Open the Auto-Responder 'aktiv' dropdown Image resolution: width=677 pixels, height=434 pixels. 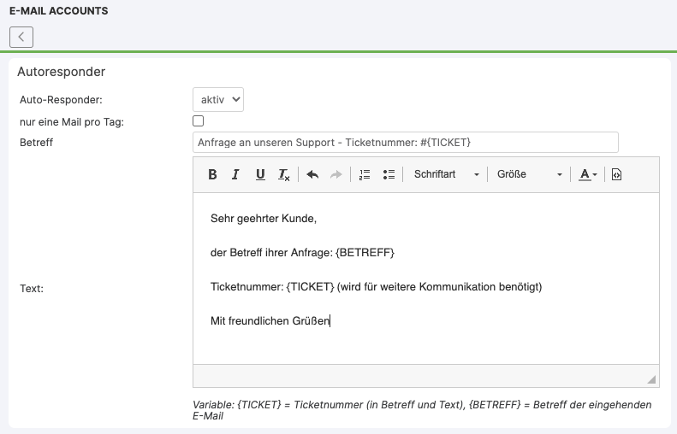(x=217, y=99)
